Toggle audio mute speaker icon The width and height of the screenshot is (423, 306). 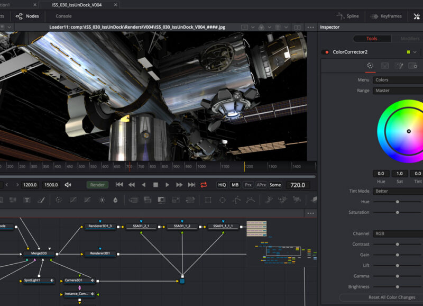click(x=68, y=185)
